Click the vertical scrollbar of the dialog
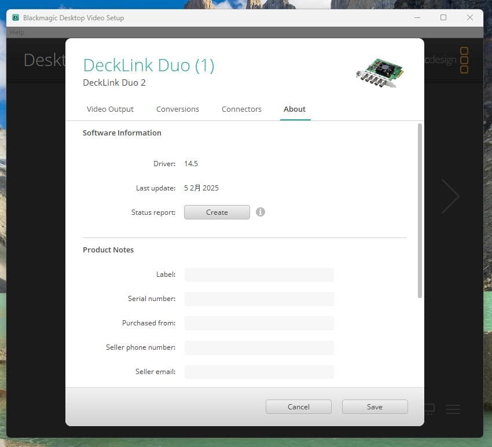 pos(420,211)
